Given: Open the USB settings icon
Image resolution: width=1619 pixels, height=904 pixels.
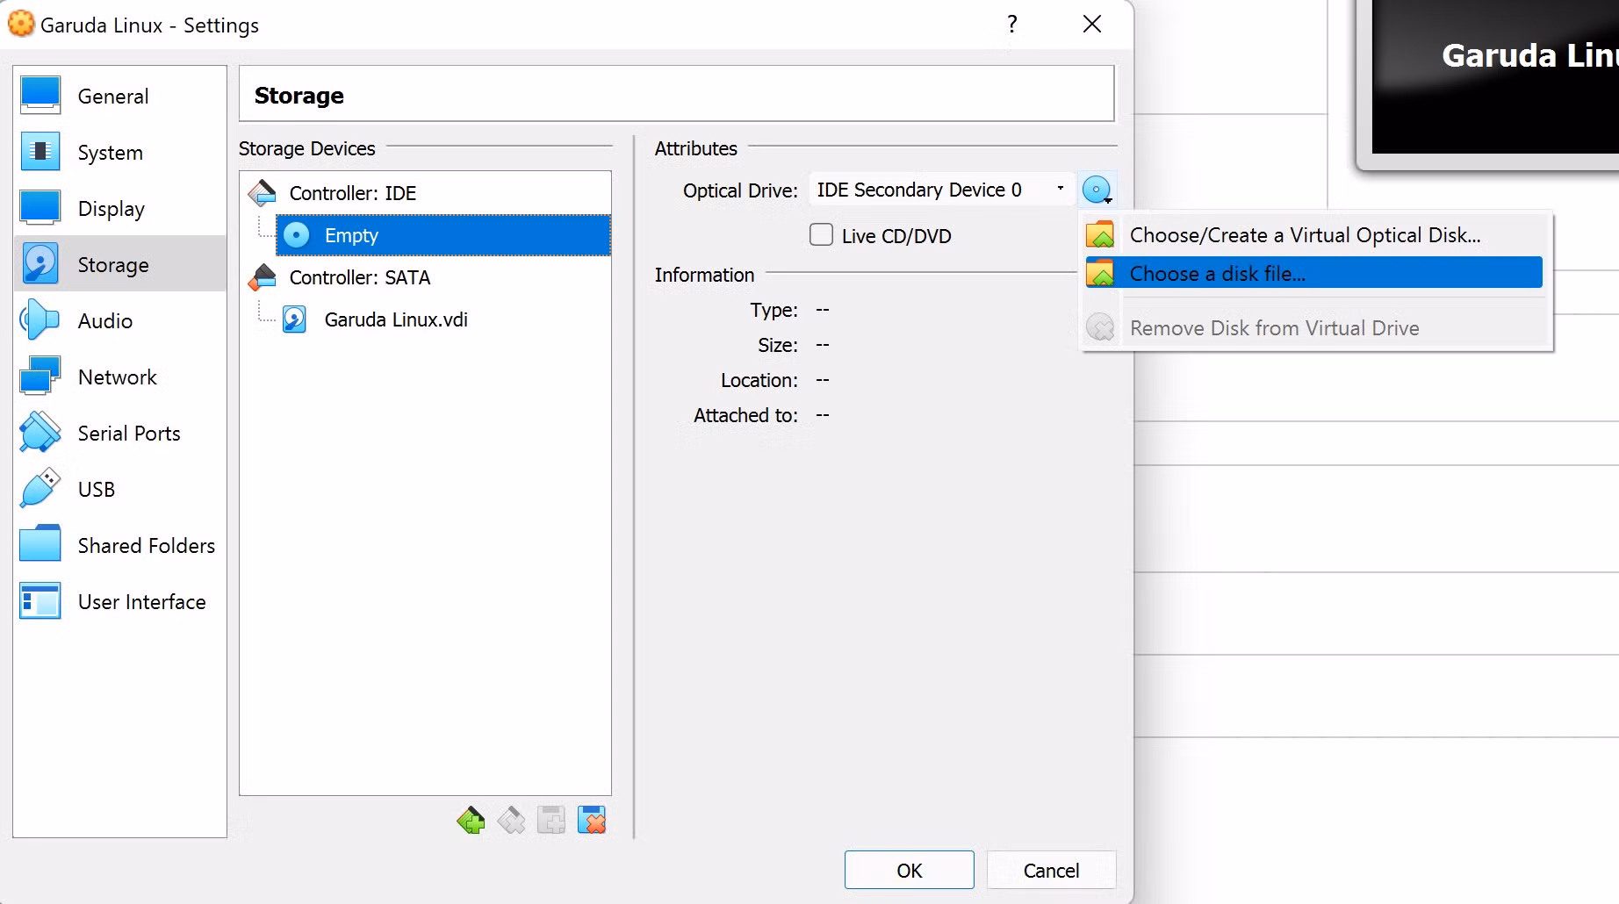Looking at the screenshot, I should pos(40,489).
